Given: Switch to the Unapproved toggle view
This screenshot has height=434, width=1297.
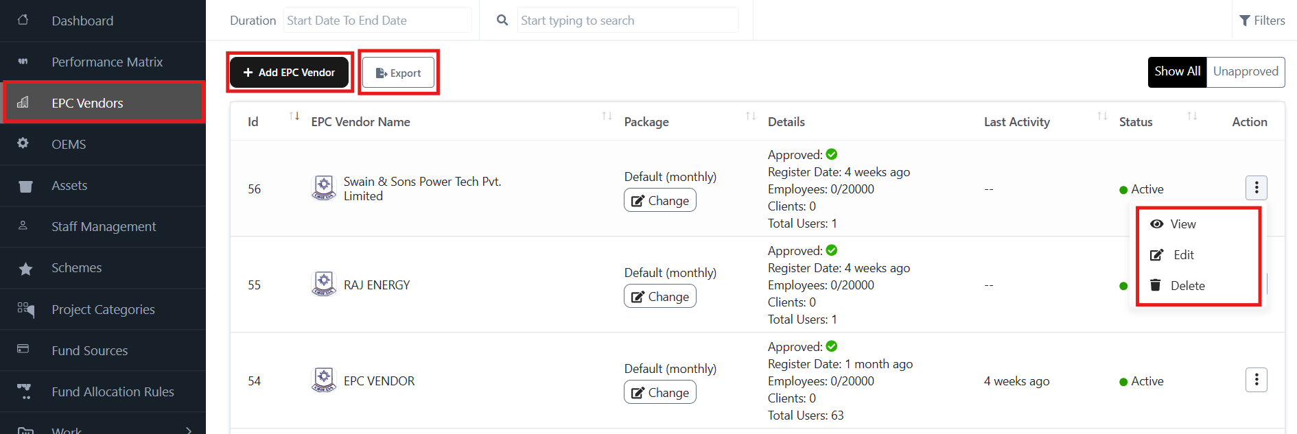Looking at the screenshot, I should (x=1245, y=71).
